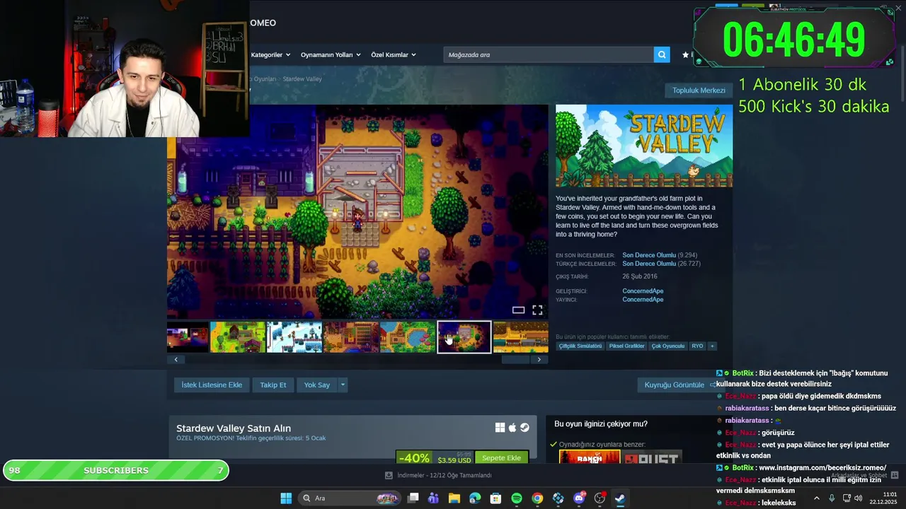The height and width of the screenshot is (509, 906).
Task: Expand the Özel Kısımlar dropdown menu
Action: tap(394, 54)
